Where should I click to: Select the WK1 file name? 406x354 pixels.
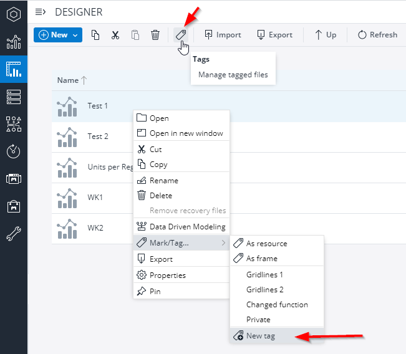(x=95, y=198)
